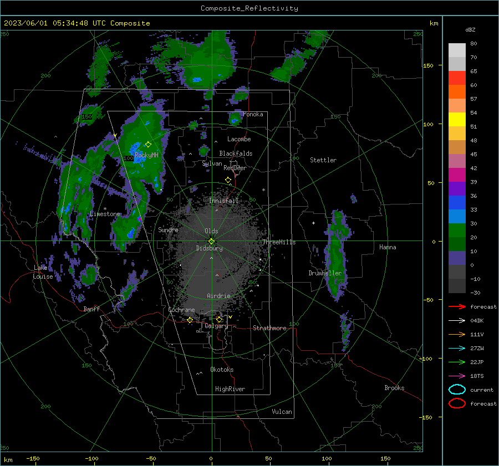This screenshot has width=499, height=466.
Task: Click the yellow diamond marker beside RockyMH
Action: (x=148, y=145)
